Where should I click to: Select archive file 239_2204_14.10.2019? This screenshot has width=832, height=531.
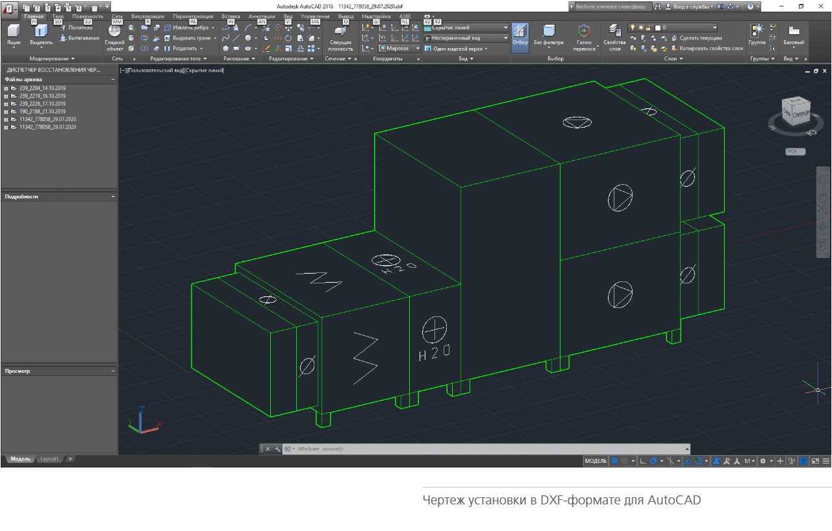tap(42, 88)
